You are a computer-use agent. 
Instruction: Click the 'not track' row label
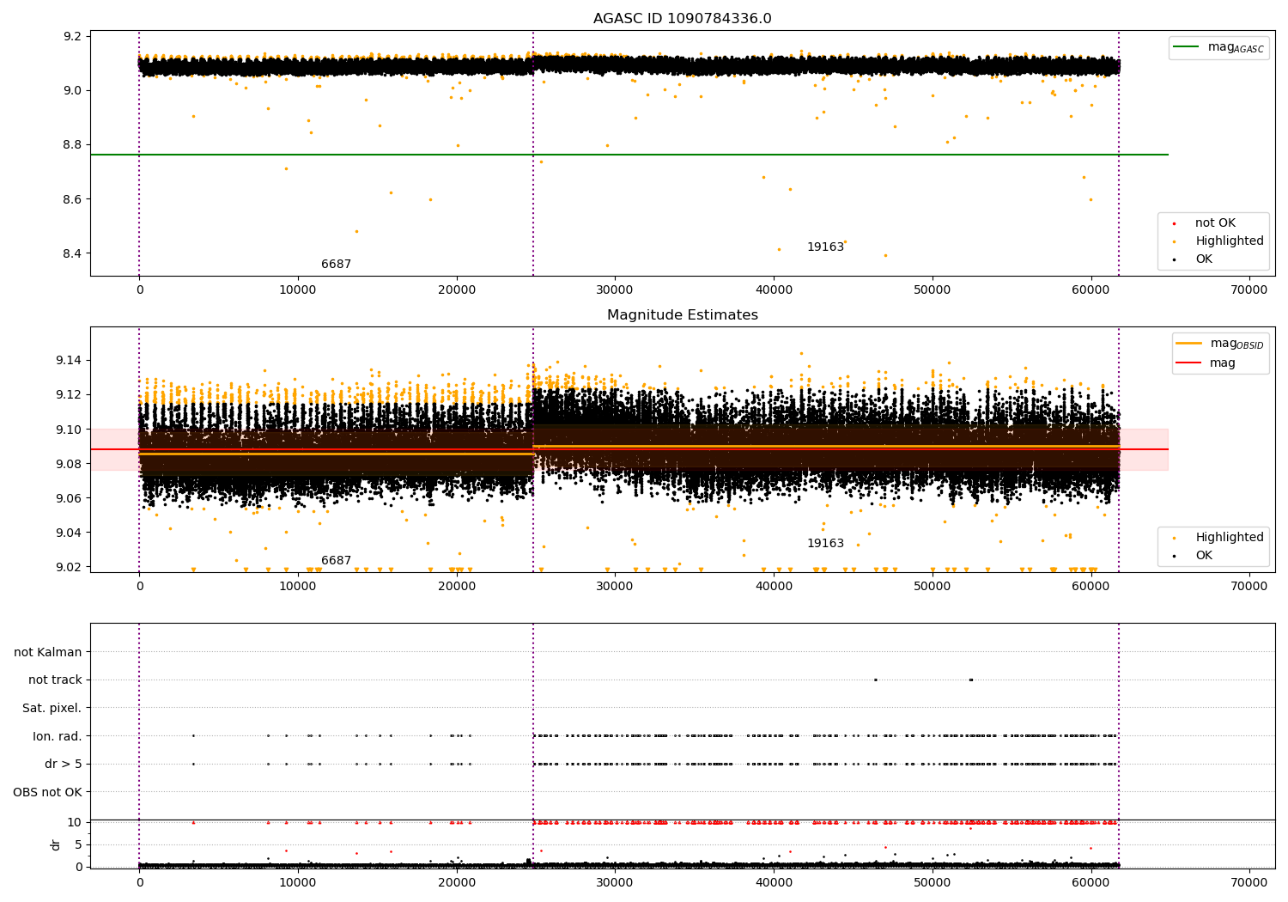pyautogui.click(x=55, y=680)
